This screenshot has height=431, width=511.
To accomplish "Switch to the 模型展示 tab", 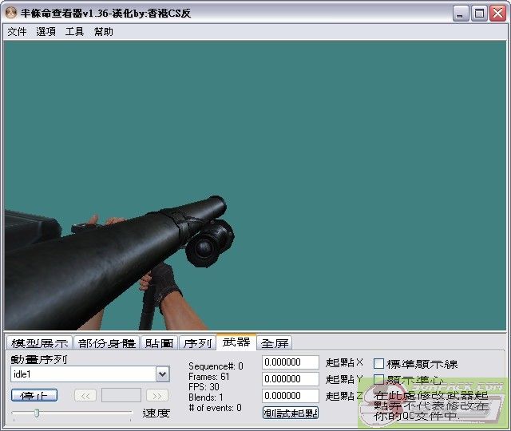I will (39, 343).
